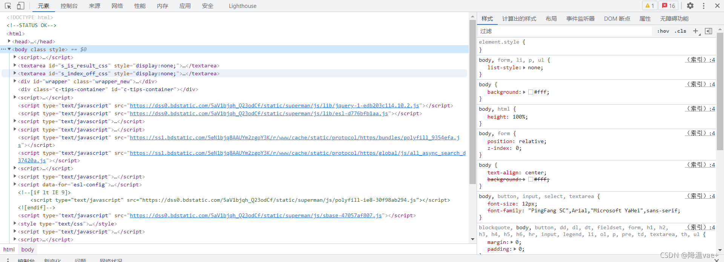Close the DevTools panel
The width and height of the screenshot is (724, 262).
pos(717,6)
